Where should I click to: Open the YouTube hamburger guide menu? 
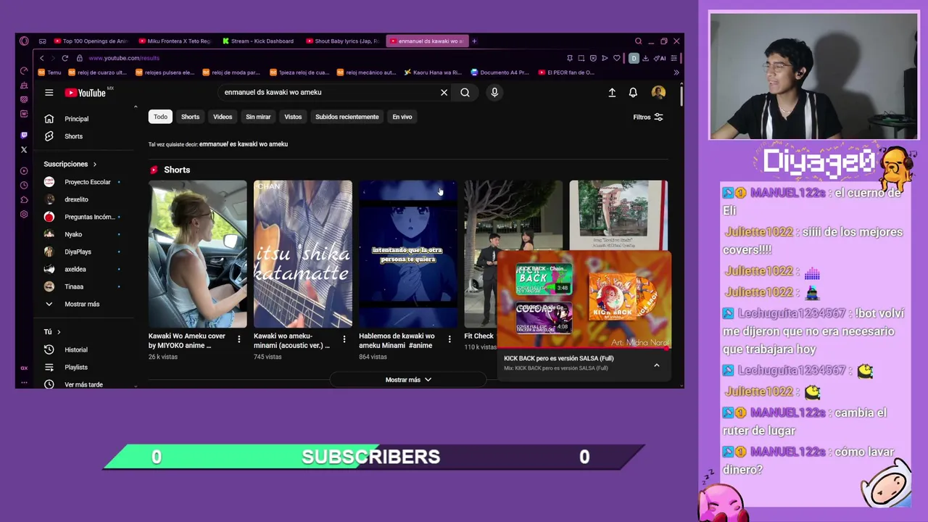pyautogui.click(x=49, y=92)
